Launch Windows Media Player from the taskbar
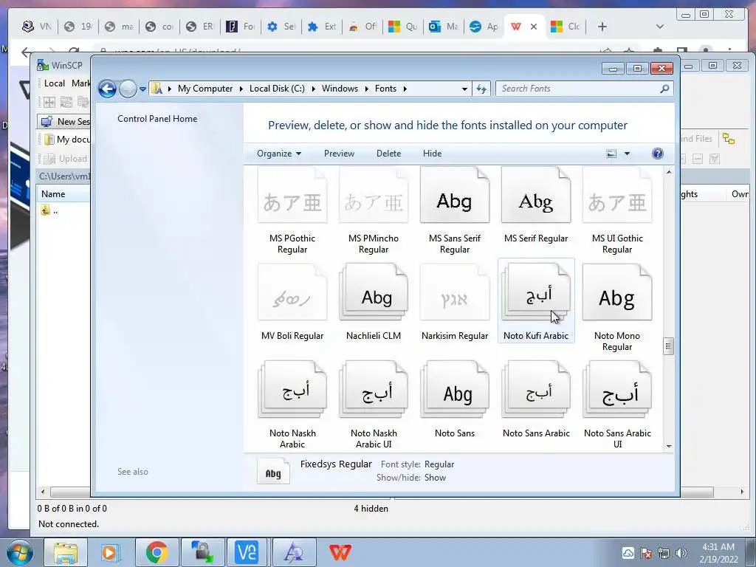 pyautogui.click(x=109, y=552)
